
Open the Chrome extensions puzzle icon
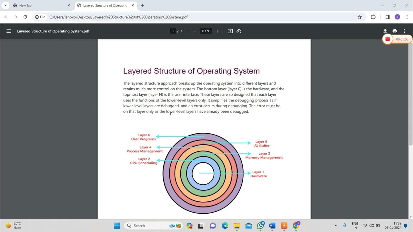[373, 17]
